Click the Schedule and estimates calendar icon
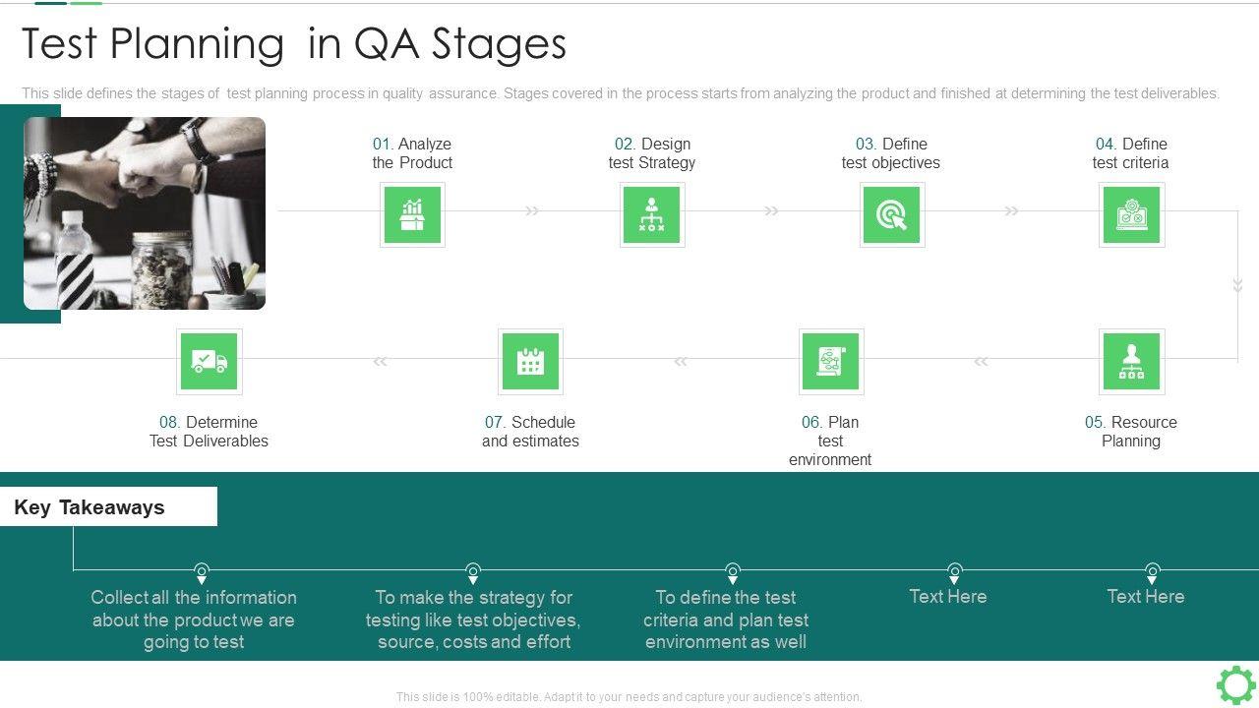Viewport: 1259px width, 708px height. point(530,361)
